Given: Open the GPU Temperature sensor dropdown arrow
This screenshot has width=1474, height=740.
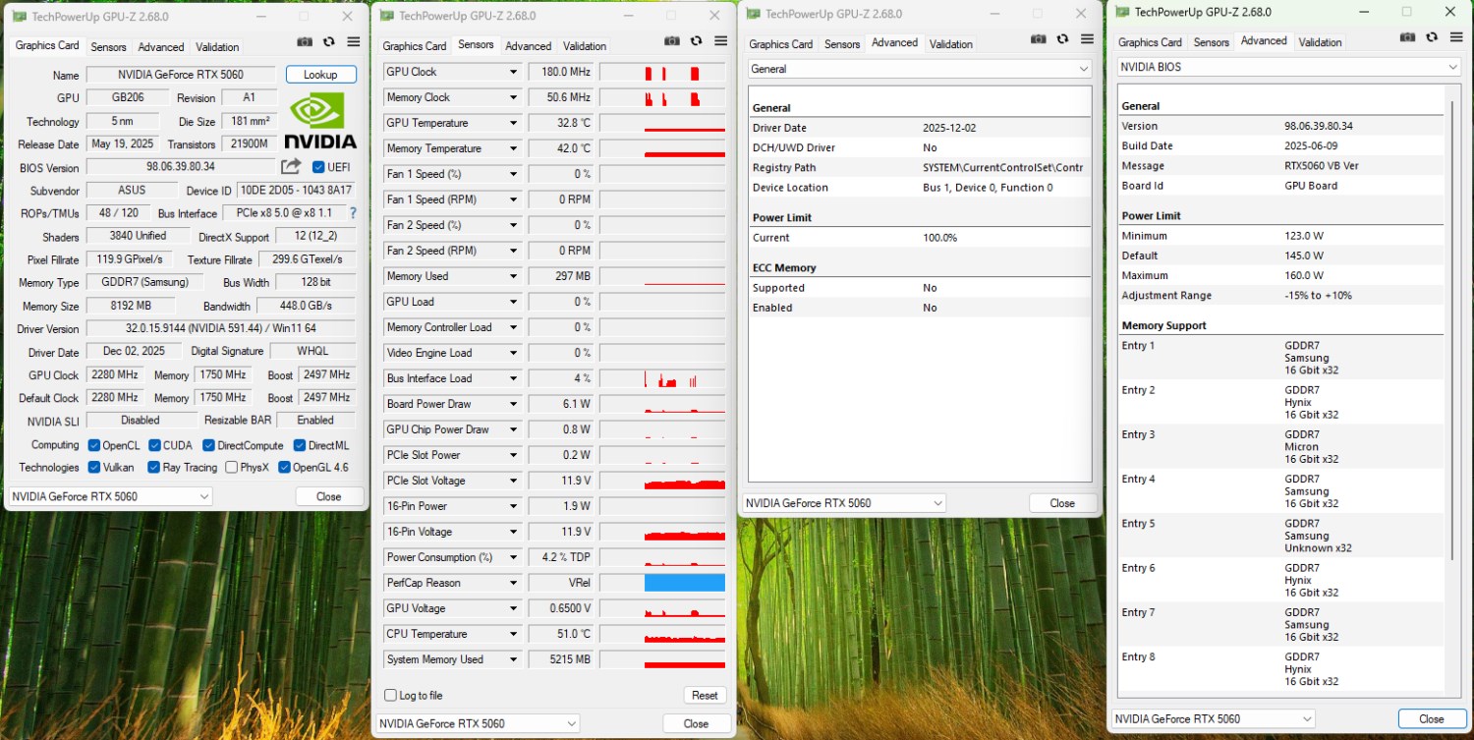Looking at the screenshot, I should tap(513, 123).
